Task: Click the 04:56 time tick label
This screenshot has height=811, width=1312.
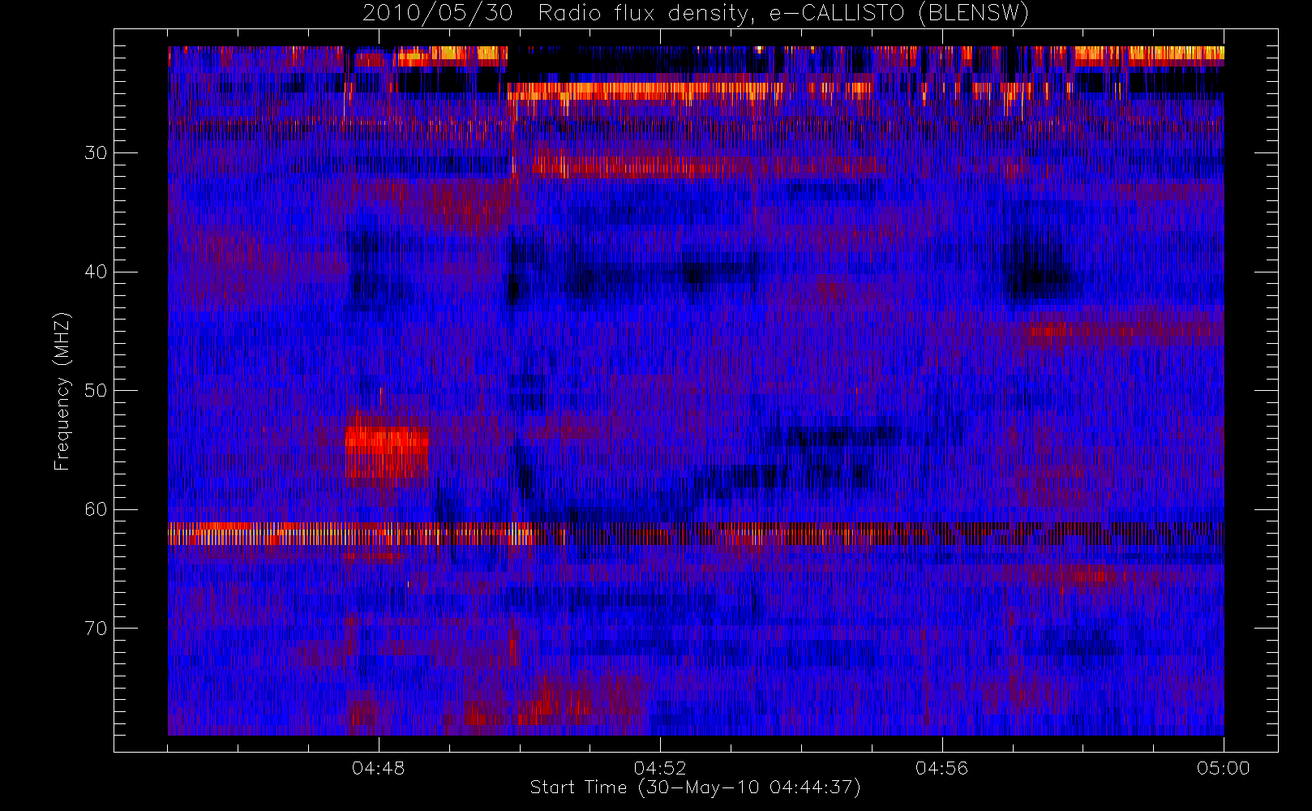Action: tap(941, 768)
